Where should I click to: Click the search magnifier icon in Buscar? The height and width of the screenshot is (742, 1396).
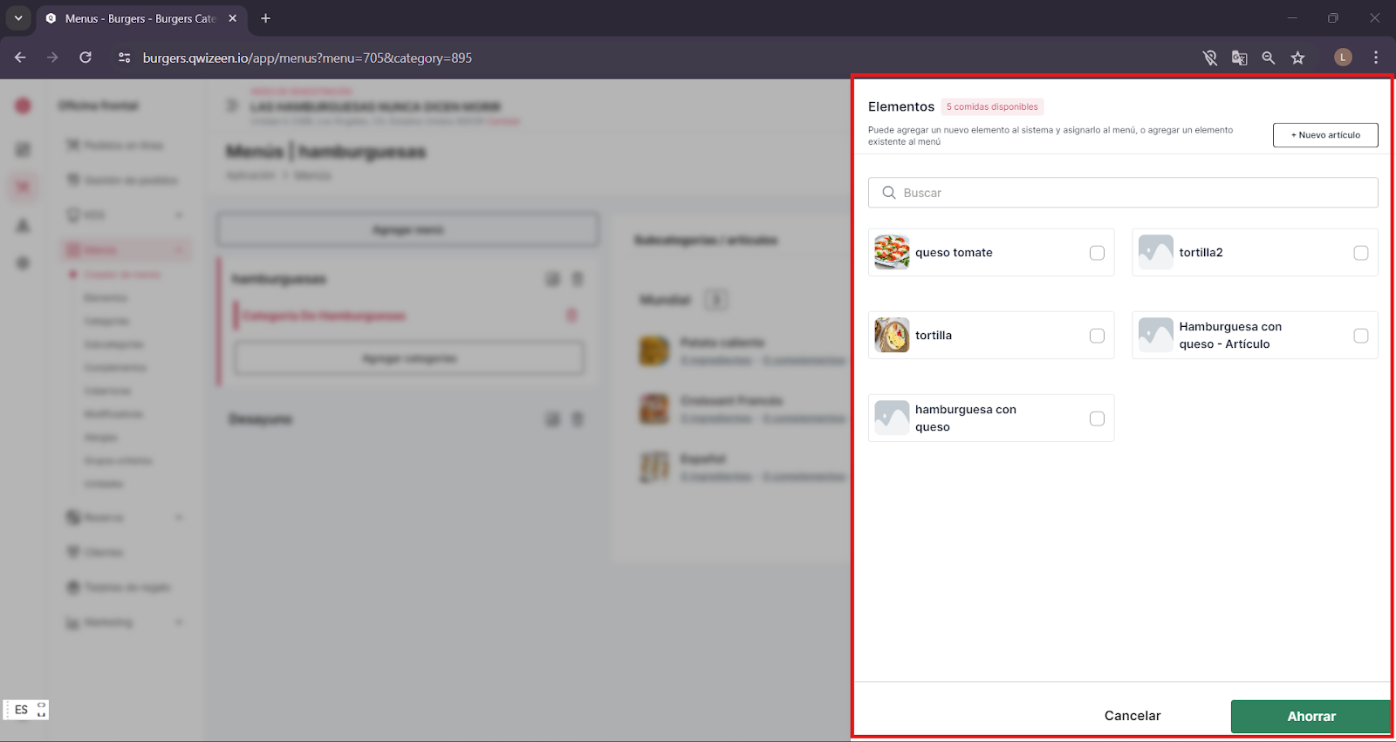pyautogui.click(x=889, y=193)
